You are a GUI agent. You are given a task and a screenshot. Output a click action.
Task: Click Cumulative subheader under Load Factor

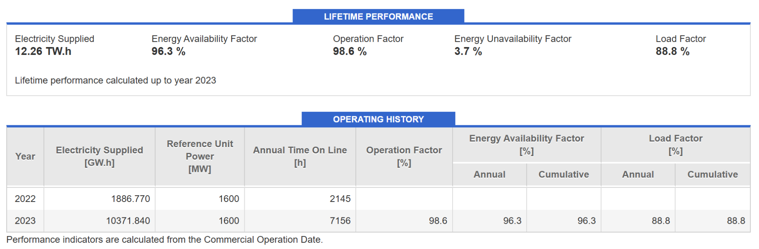click(712, 175)
